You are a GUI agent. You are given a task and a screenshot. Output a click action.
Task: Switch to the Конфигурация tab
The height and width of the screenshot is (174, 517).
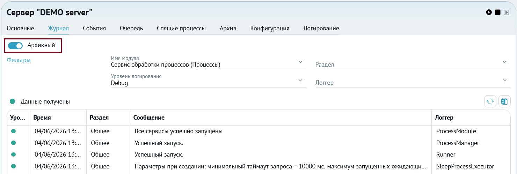point(270,28)
